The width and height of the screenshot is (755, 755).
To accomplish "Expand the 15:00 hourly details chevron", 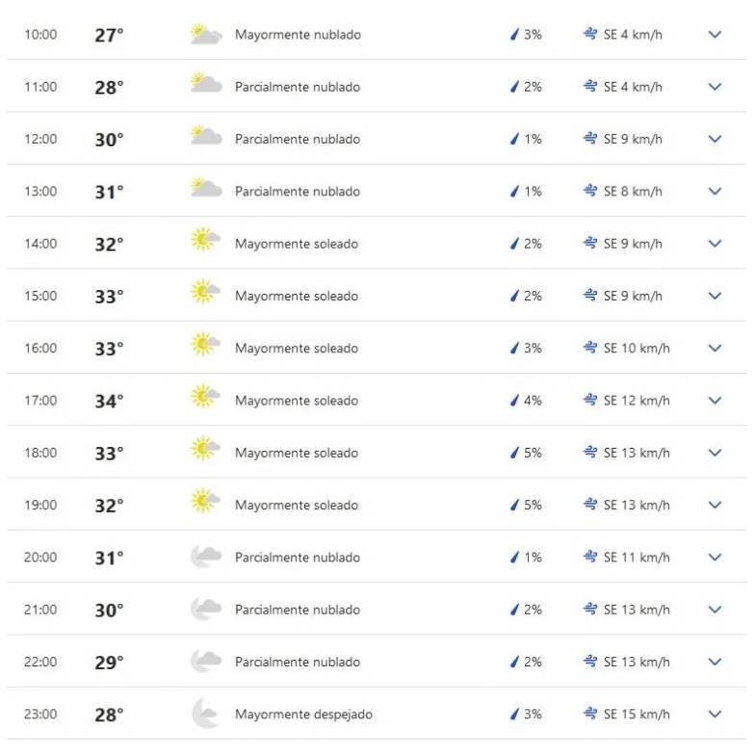I will (x=715, y=296).
